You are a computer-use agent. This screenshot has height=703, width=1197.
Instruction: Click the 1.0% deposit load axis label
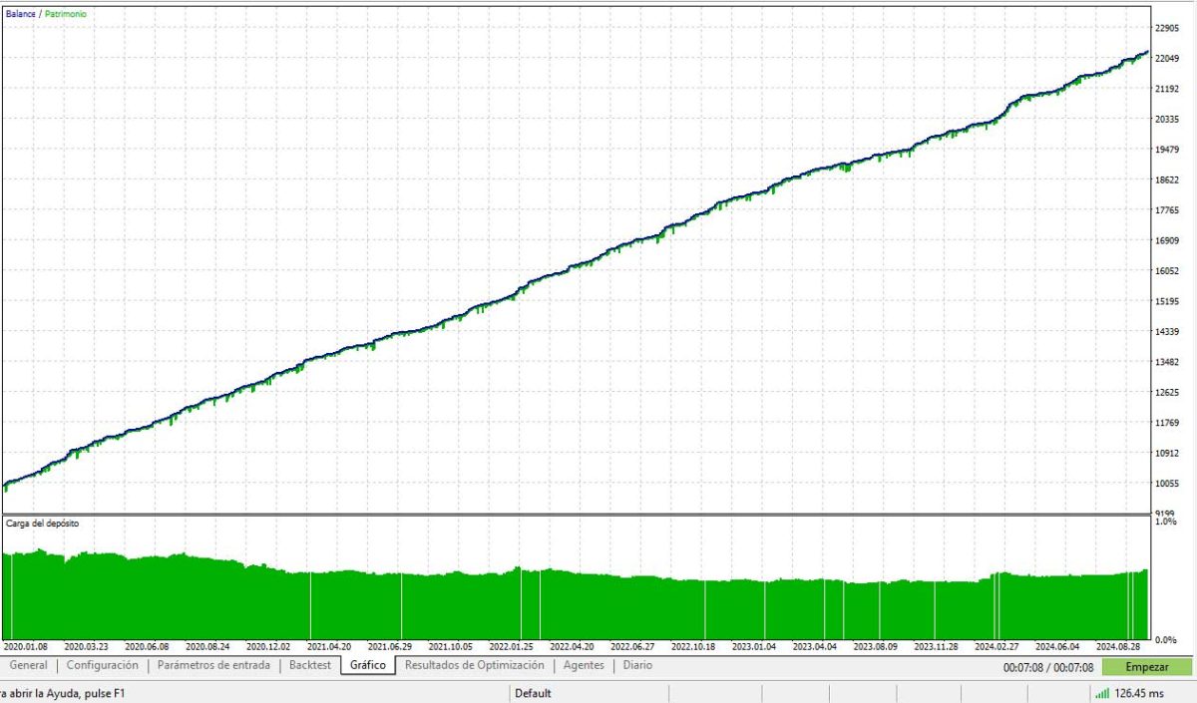(1164, 522)
